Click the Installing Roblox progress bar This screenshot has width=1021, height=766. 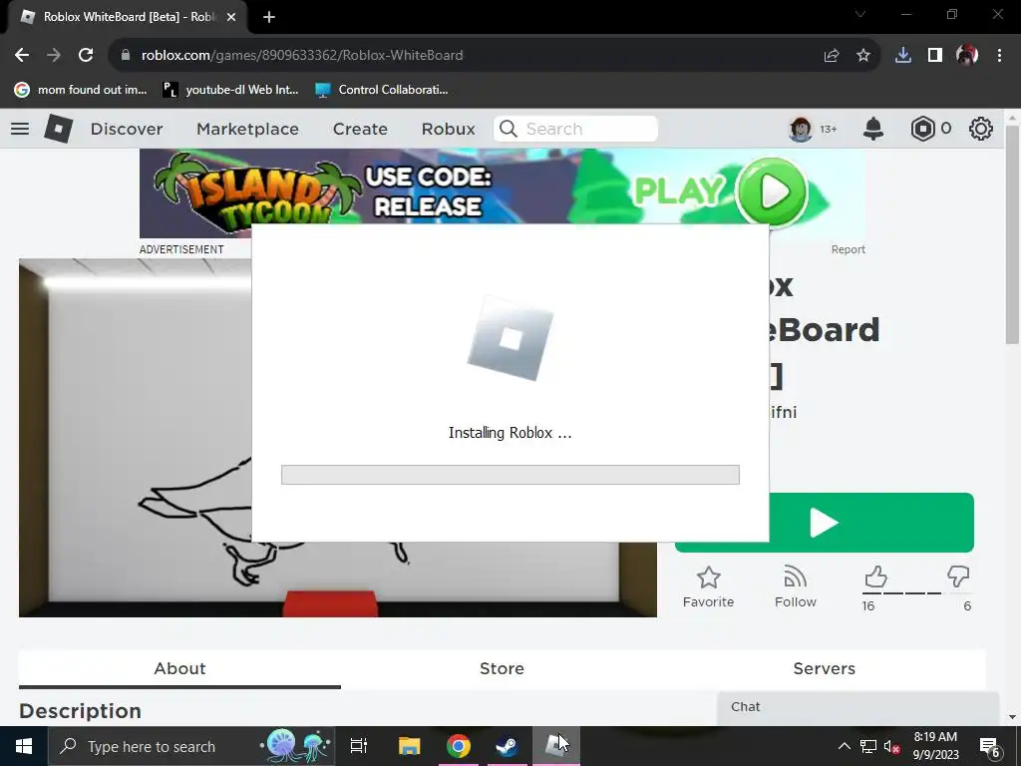(510, 475)
